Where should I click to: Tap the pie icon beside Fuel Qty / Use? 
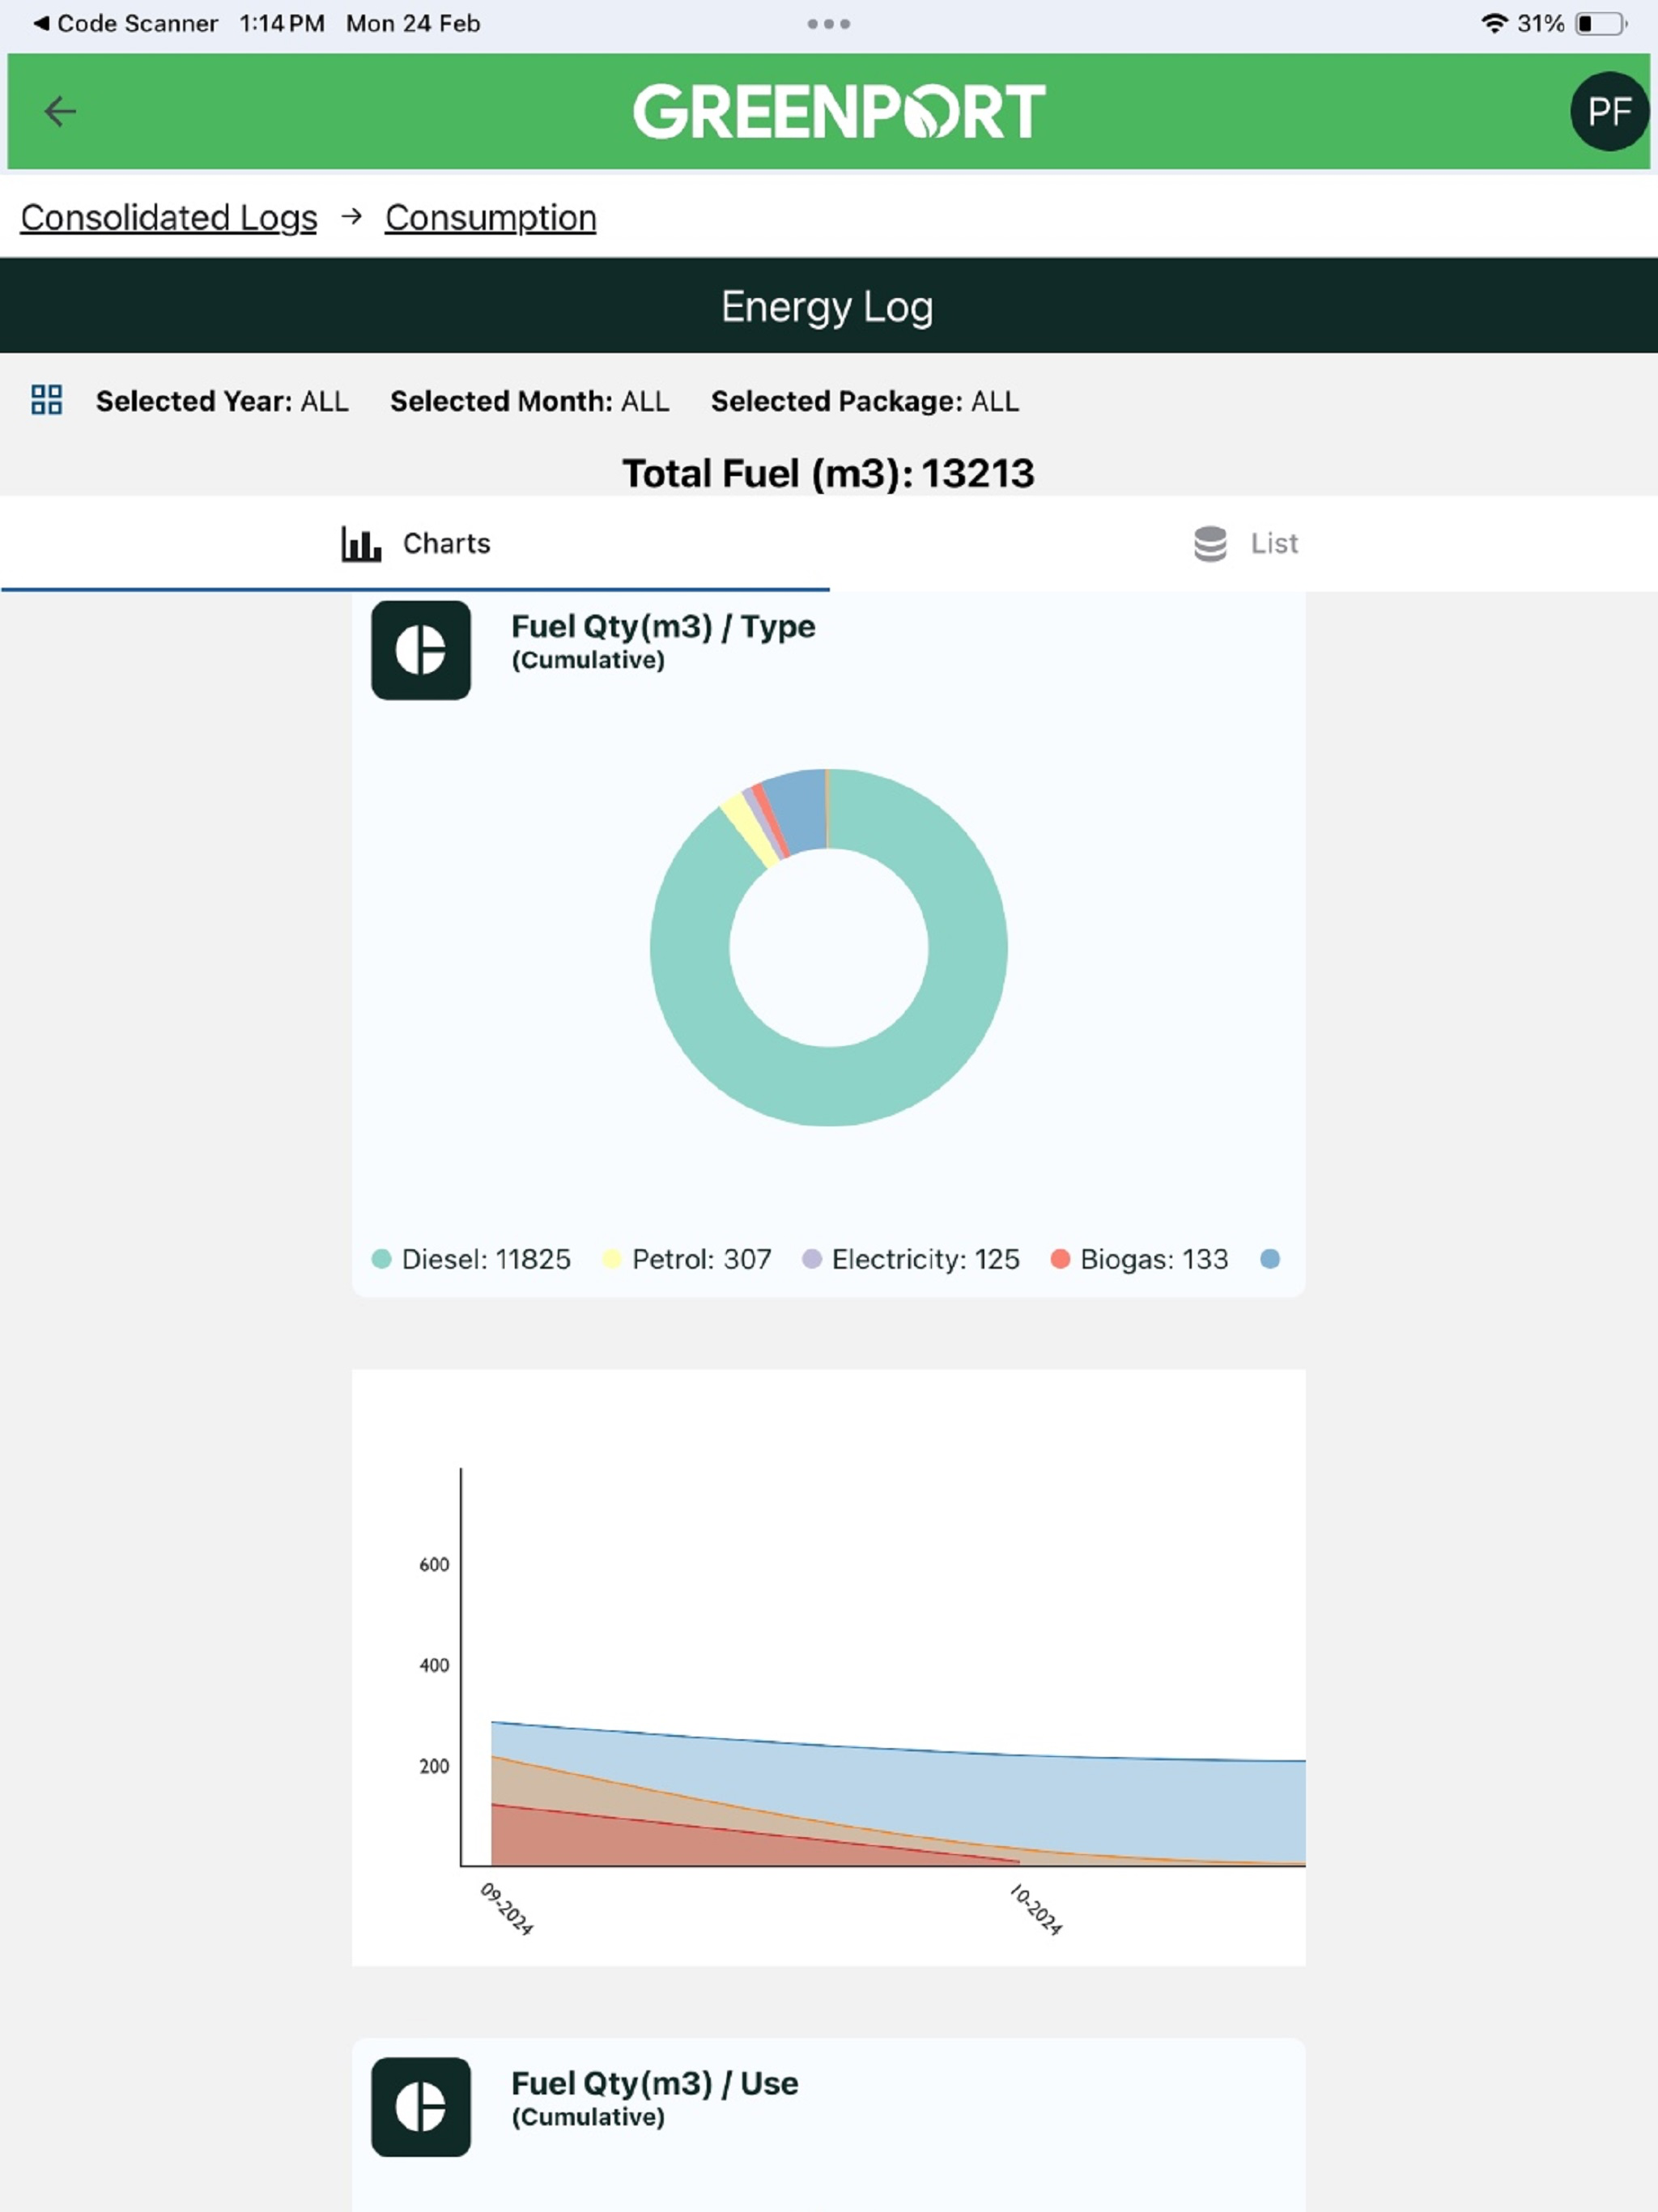coord(421,2107)
